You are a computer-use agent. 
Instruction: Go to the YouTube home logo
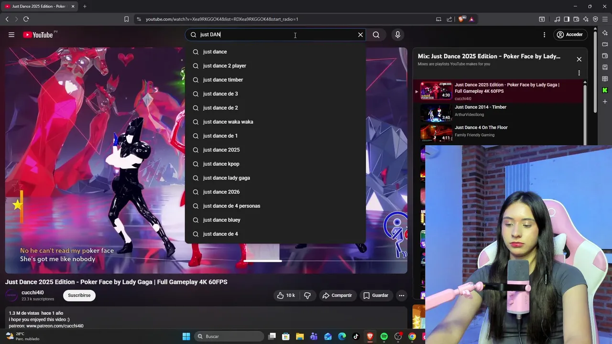click(38, 34)
